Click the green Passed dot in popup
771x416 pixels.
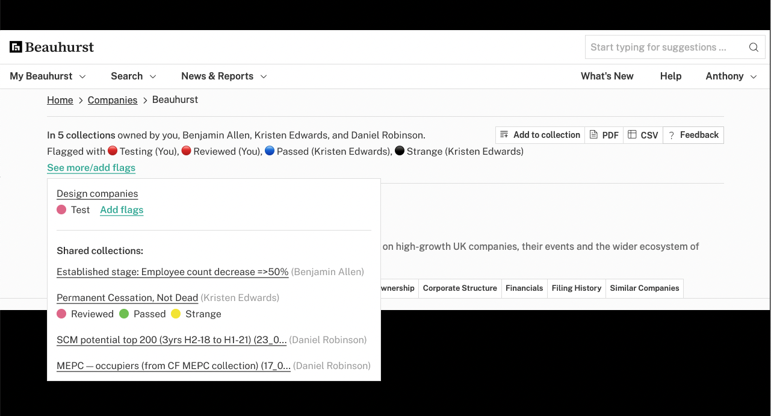pyautogui.click(x=124, y=314)
